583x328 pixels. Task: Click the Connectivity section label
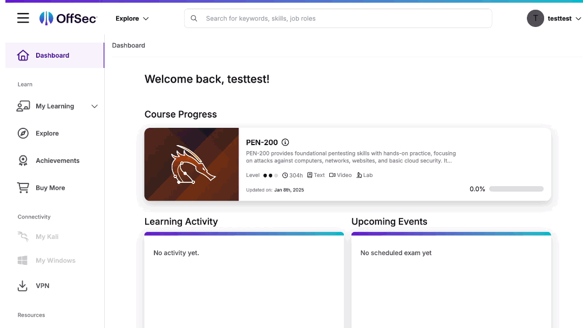34,217
